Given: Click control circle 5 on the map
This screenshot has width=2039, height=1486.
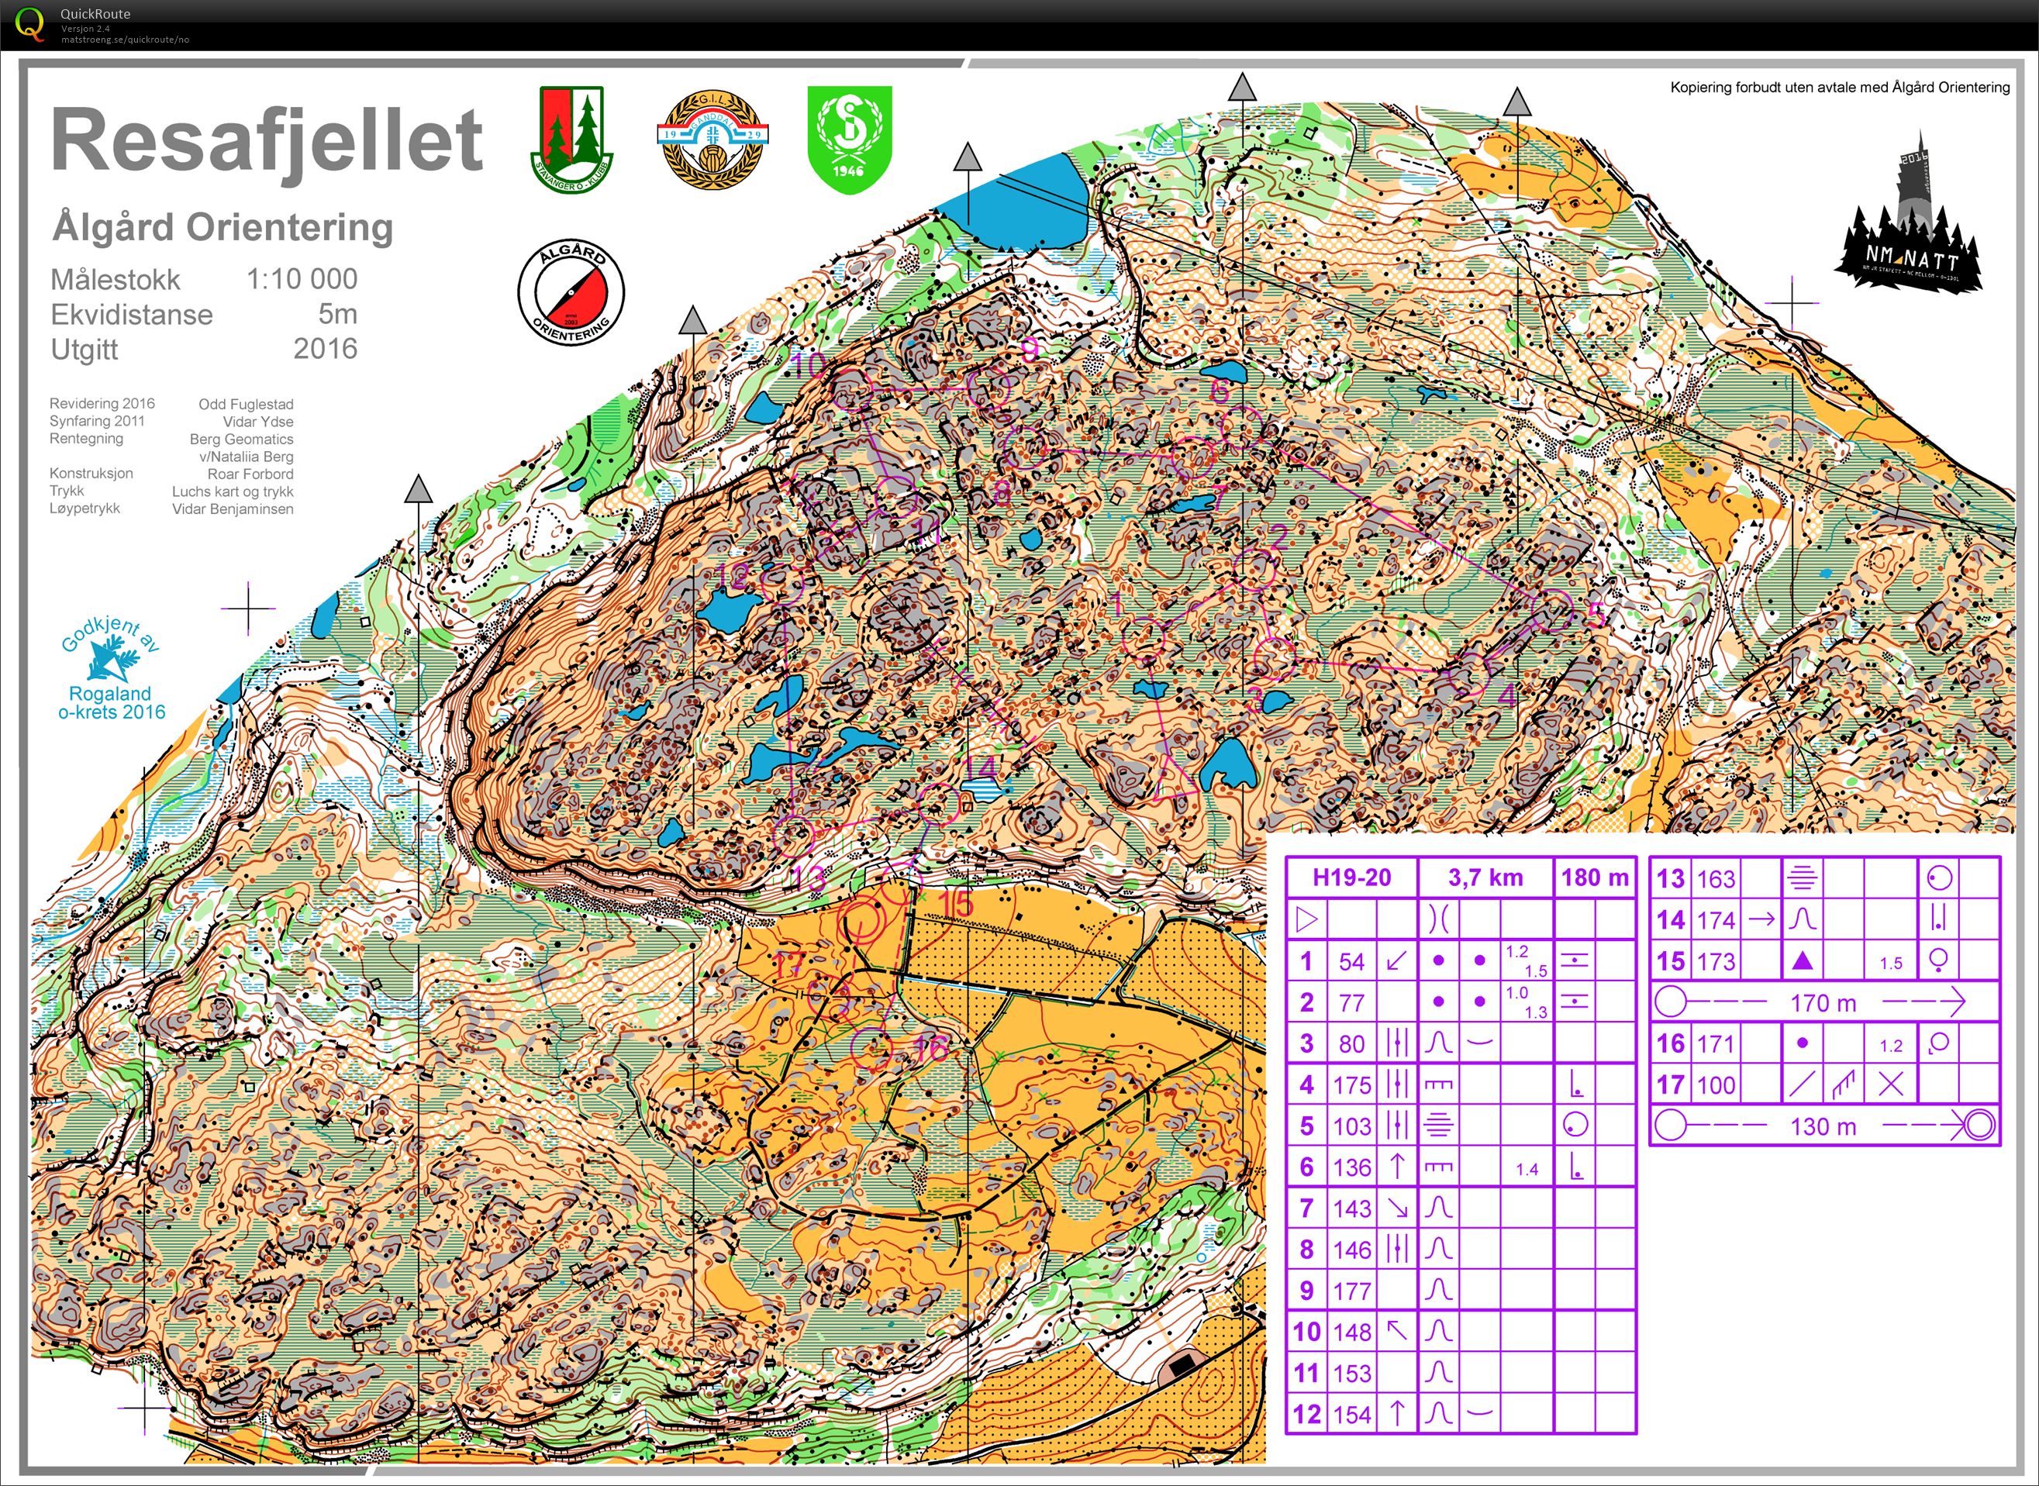Looking at the screenshot, I should 1552,611.
